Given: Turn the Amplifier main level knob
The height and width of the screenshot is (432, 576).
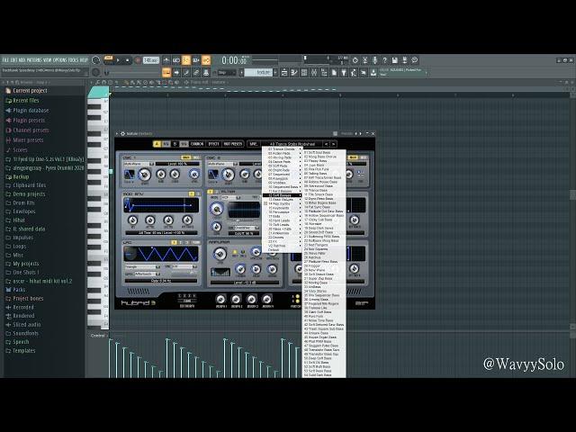Looking at the screenshot, I should [x=220, y=254].
